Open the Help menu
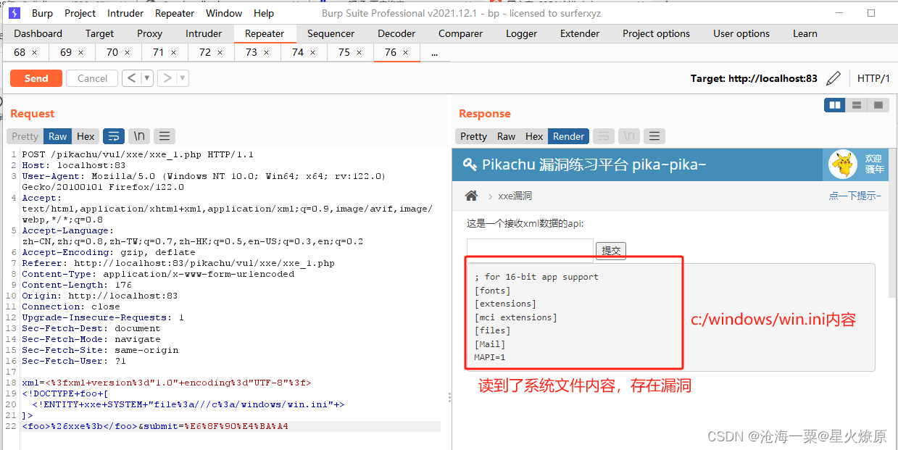 pos(264,13)
